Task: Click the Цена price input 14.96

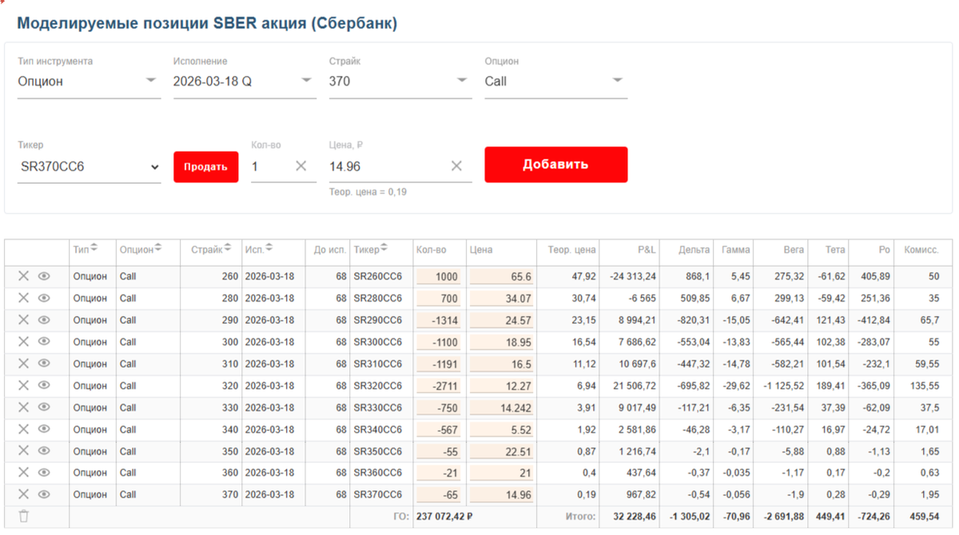Action: click(x=388, y=166)
